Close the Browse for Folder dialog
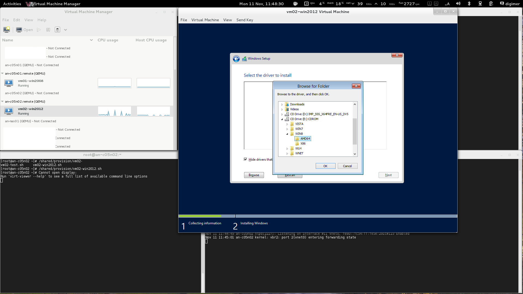 click(356, 86)
